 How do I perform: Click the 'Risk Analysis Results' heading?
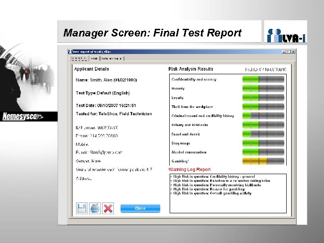pos(191,69)
